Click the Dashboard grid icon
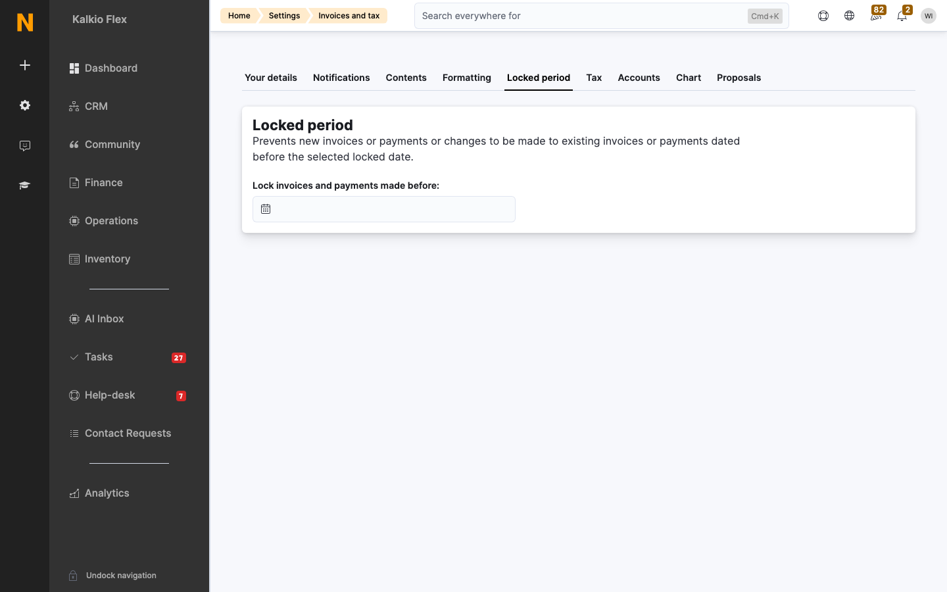 (74, 68)
